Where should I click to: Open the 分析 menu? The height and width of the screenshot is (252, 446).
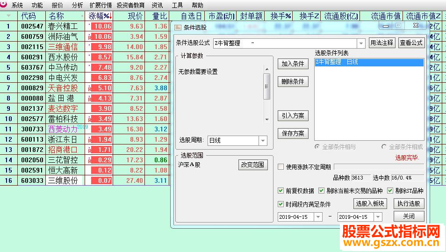click(77, 6)
